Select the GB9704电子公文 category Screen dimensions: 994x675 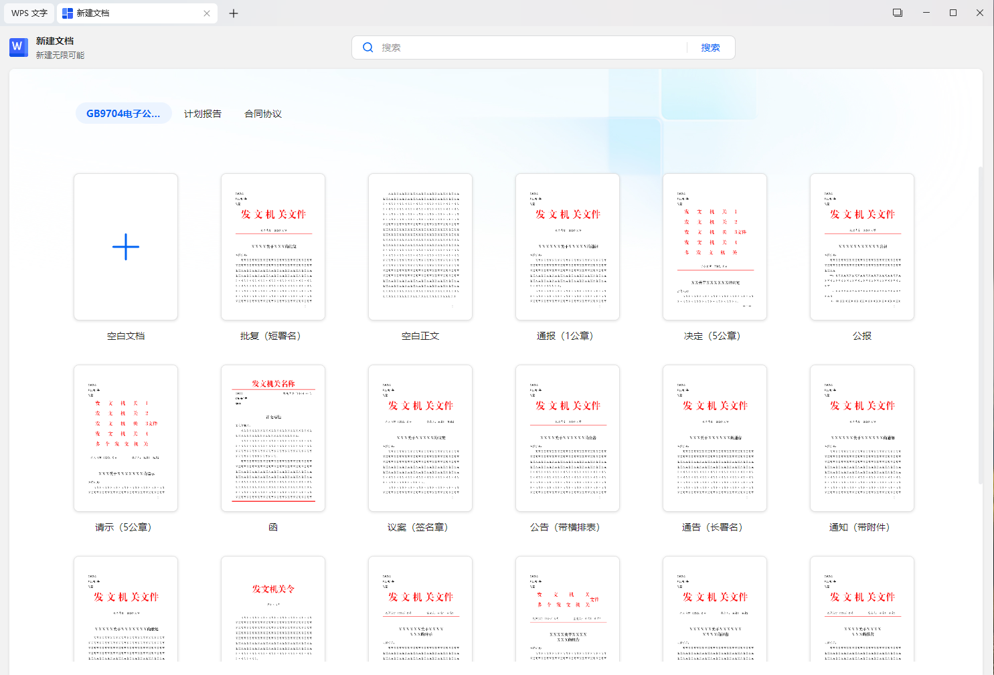coord(123,114)
